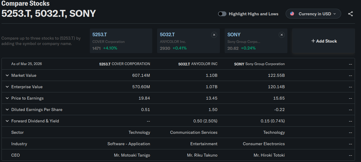Click the plus icon in Add Stock

313,41
